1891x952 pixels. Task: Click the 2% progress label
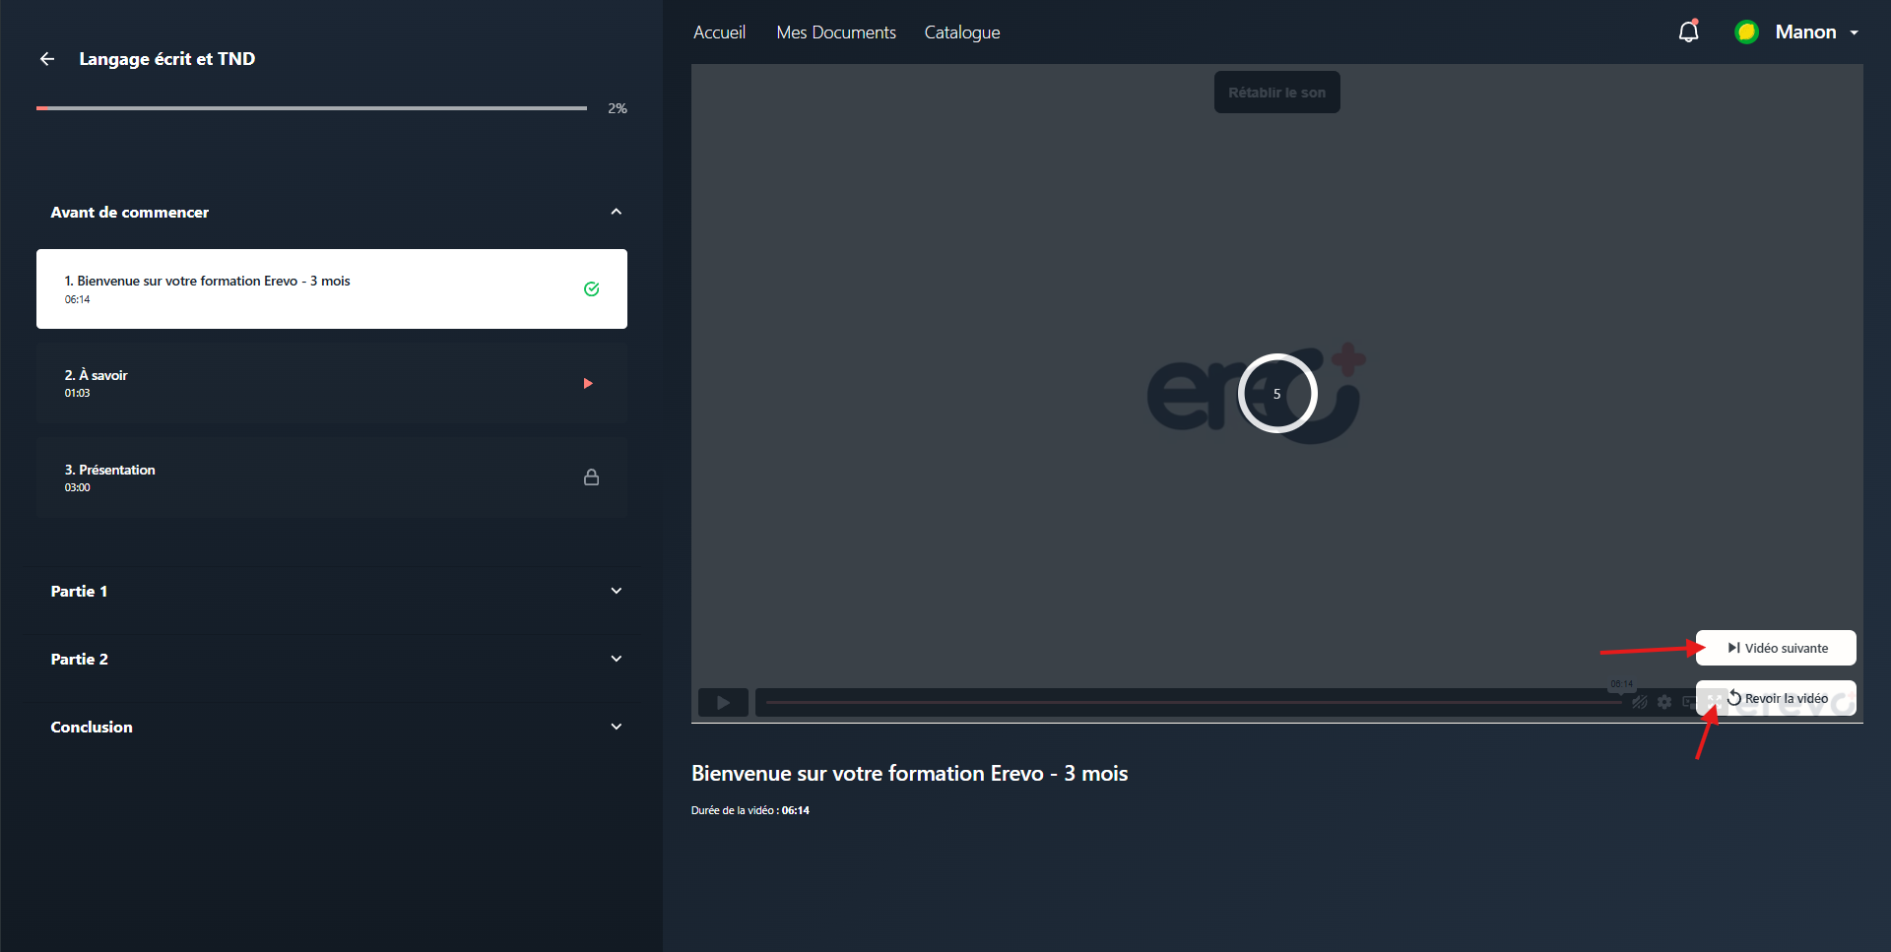tap(617, 108)
